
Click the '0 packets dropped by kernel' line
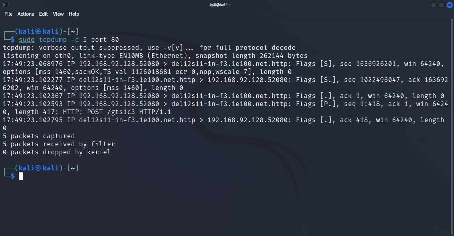[x=57, y=152]
